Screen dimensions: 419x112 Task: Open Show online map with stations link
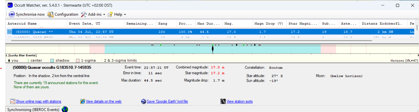click(x=39, y=102)
